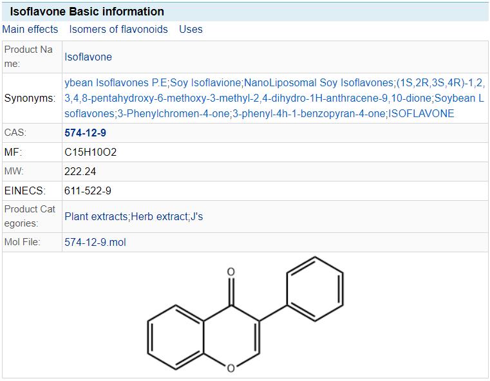Click the molecular weight value 222.24

coord(80,172)
